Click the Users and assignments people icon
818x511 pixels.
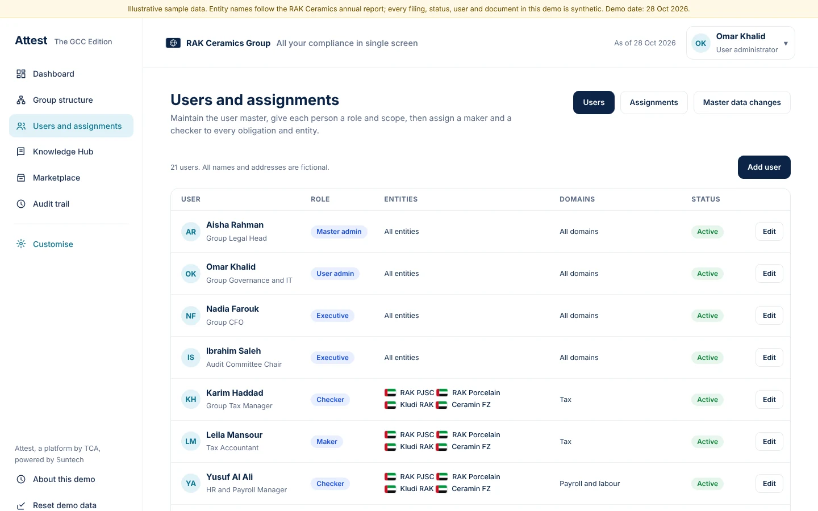21,126
